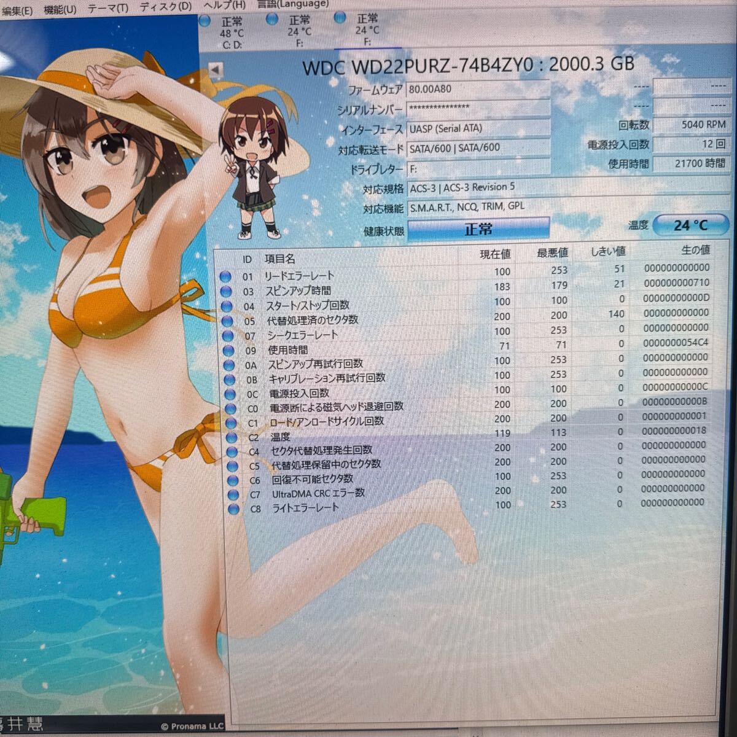Click status orb for C0 電源断による磁気ヘッド退避回数
The image size is (737, 737).
click(231, 408)
